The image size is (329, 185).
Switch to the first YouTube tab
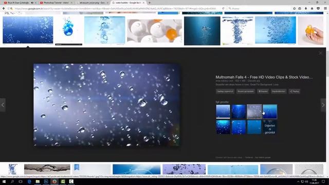[x=19, y=3]
